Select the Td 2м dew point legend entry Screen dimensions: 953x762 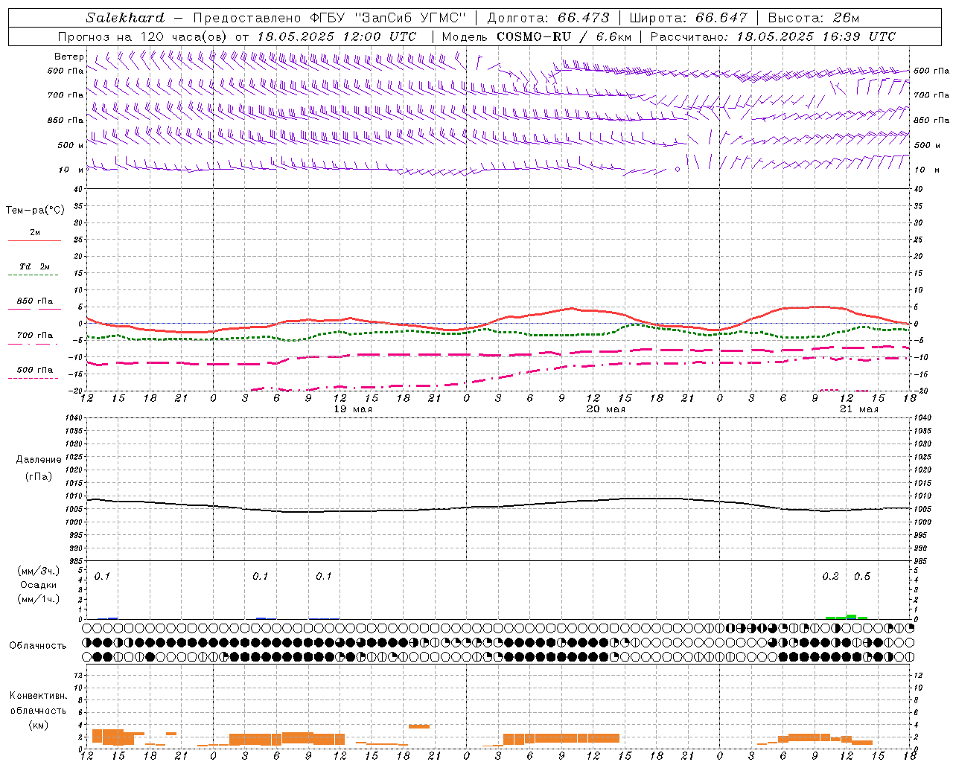[34, 266]
